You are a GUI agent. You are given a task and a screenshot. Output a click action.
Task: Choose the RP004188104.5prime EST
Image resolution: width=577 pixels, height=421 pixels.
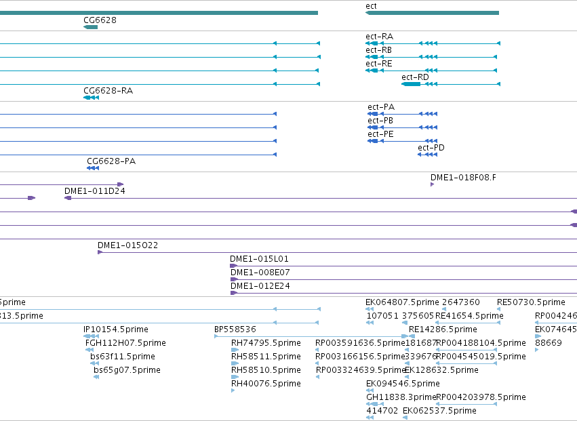pos(481,343)
